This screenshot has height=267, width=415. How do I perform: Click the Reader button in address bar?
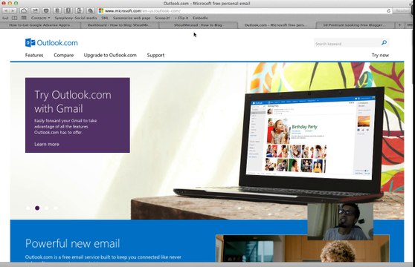coord(402,11)
